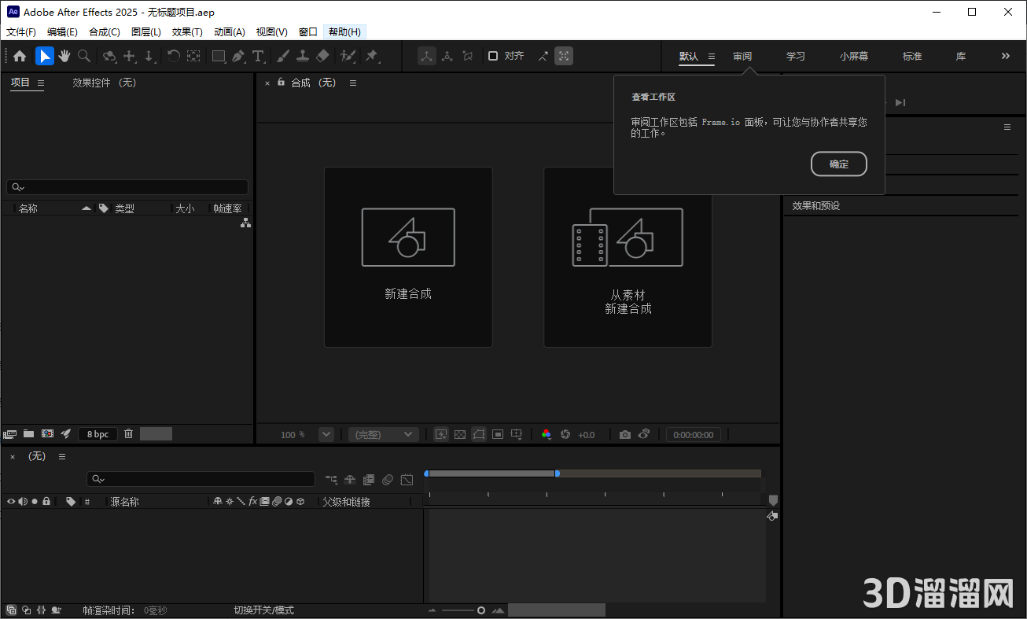Activate the Roto Brush tool
This screenshot has height=619, width=1027.
click(346, 56)
